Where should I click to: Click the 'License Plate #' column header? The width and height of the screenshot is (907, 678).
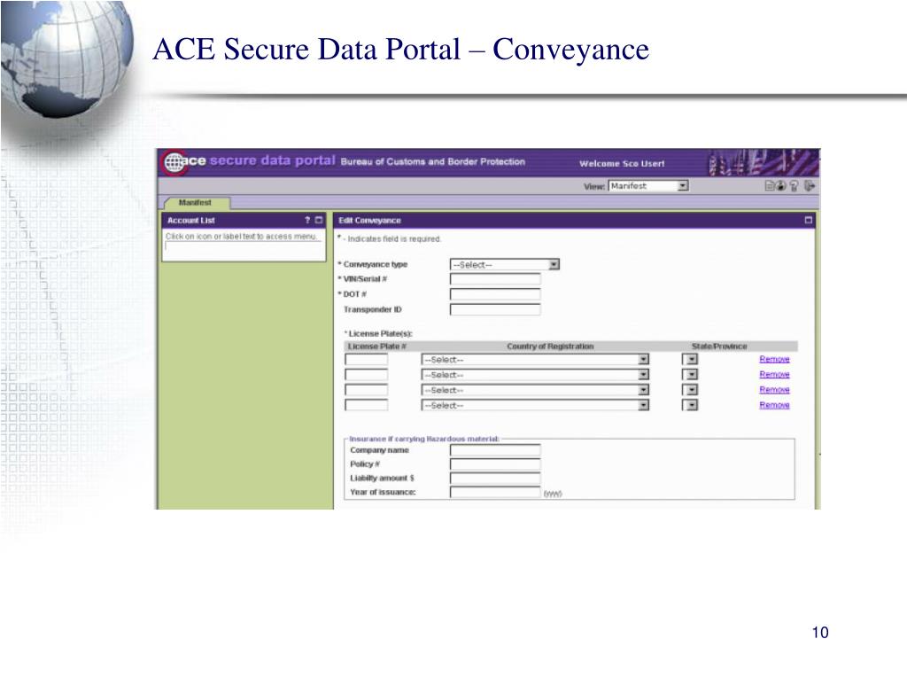377,347
